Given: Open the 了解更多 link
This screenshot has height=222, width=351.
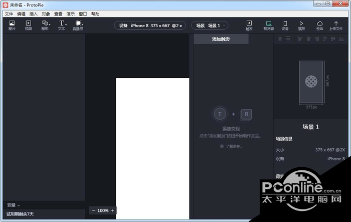Looking at the screenshot, I should coord(234,146).
